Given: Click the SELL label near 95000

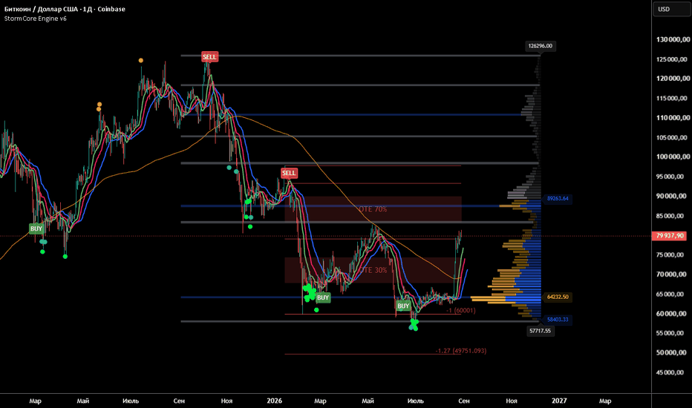Looking at the screenshot, I should [289, 173].
